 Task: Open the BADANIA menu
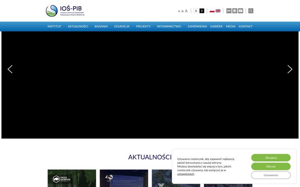pyautogui.click(x=101, y=26)
